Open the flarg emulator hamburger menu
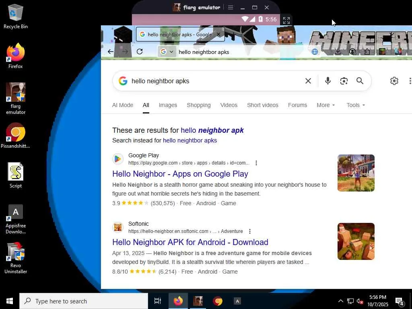412x309 pixels. (x=231, y=7)
